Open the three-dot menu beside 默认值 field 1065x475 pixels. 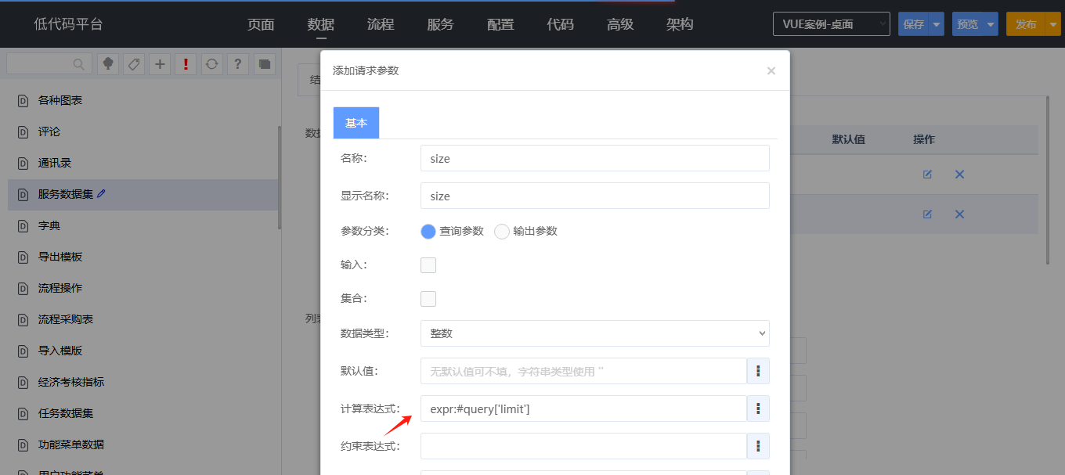click(758, 371)
